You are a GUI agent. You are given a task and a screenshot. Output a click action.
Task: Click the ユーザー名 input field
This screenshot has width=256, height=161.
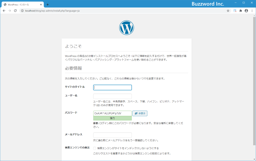pos(113,96)
